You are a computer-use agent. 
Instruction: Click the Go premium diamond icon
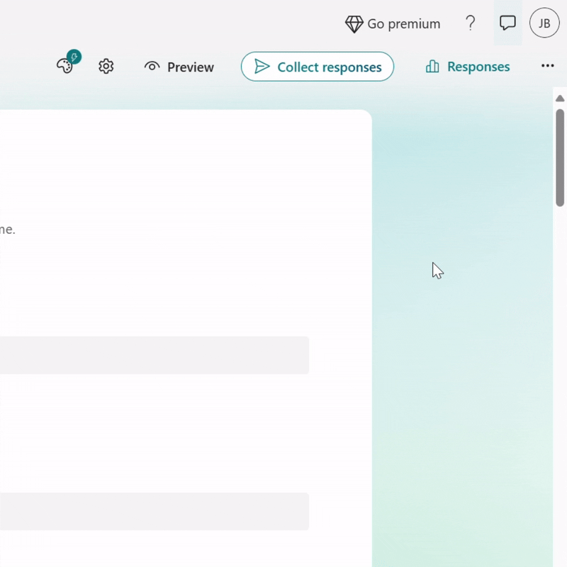pos(354,23)
